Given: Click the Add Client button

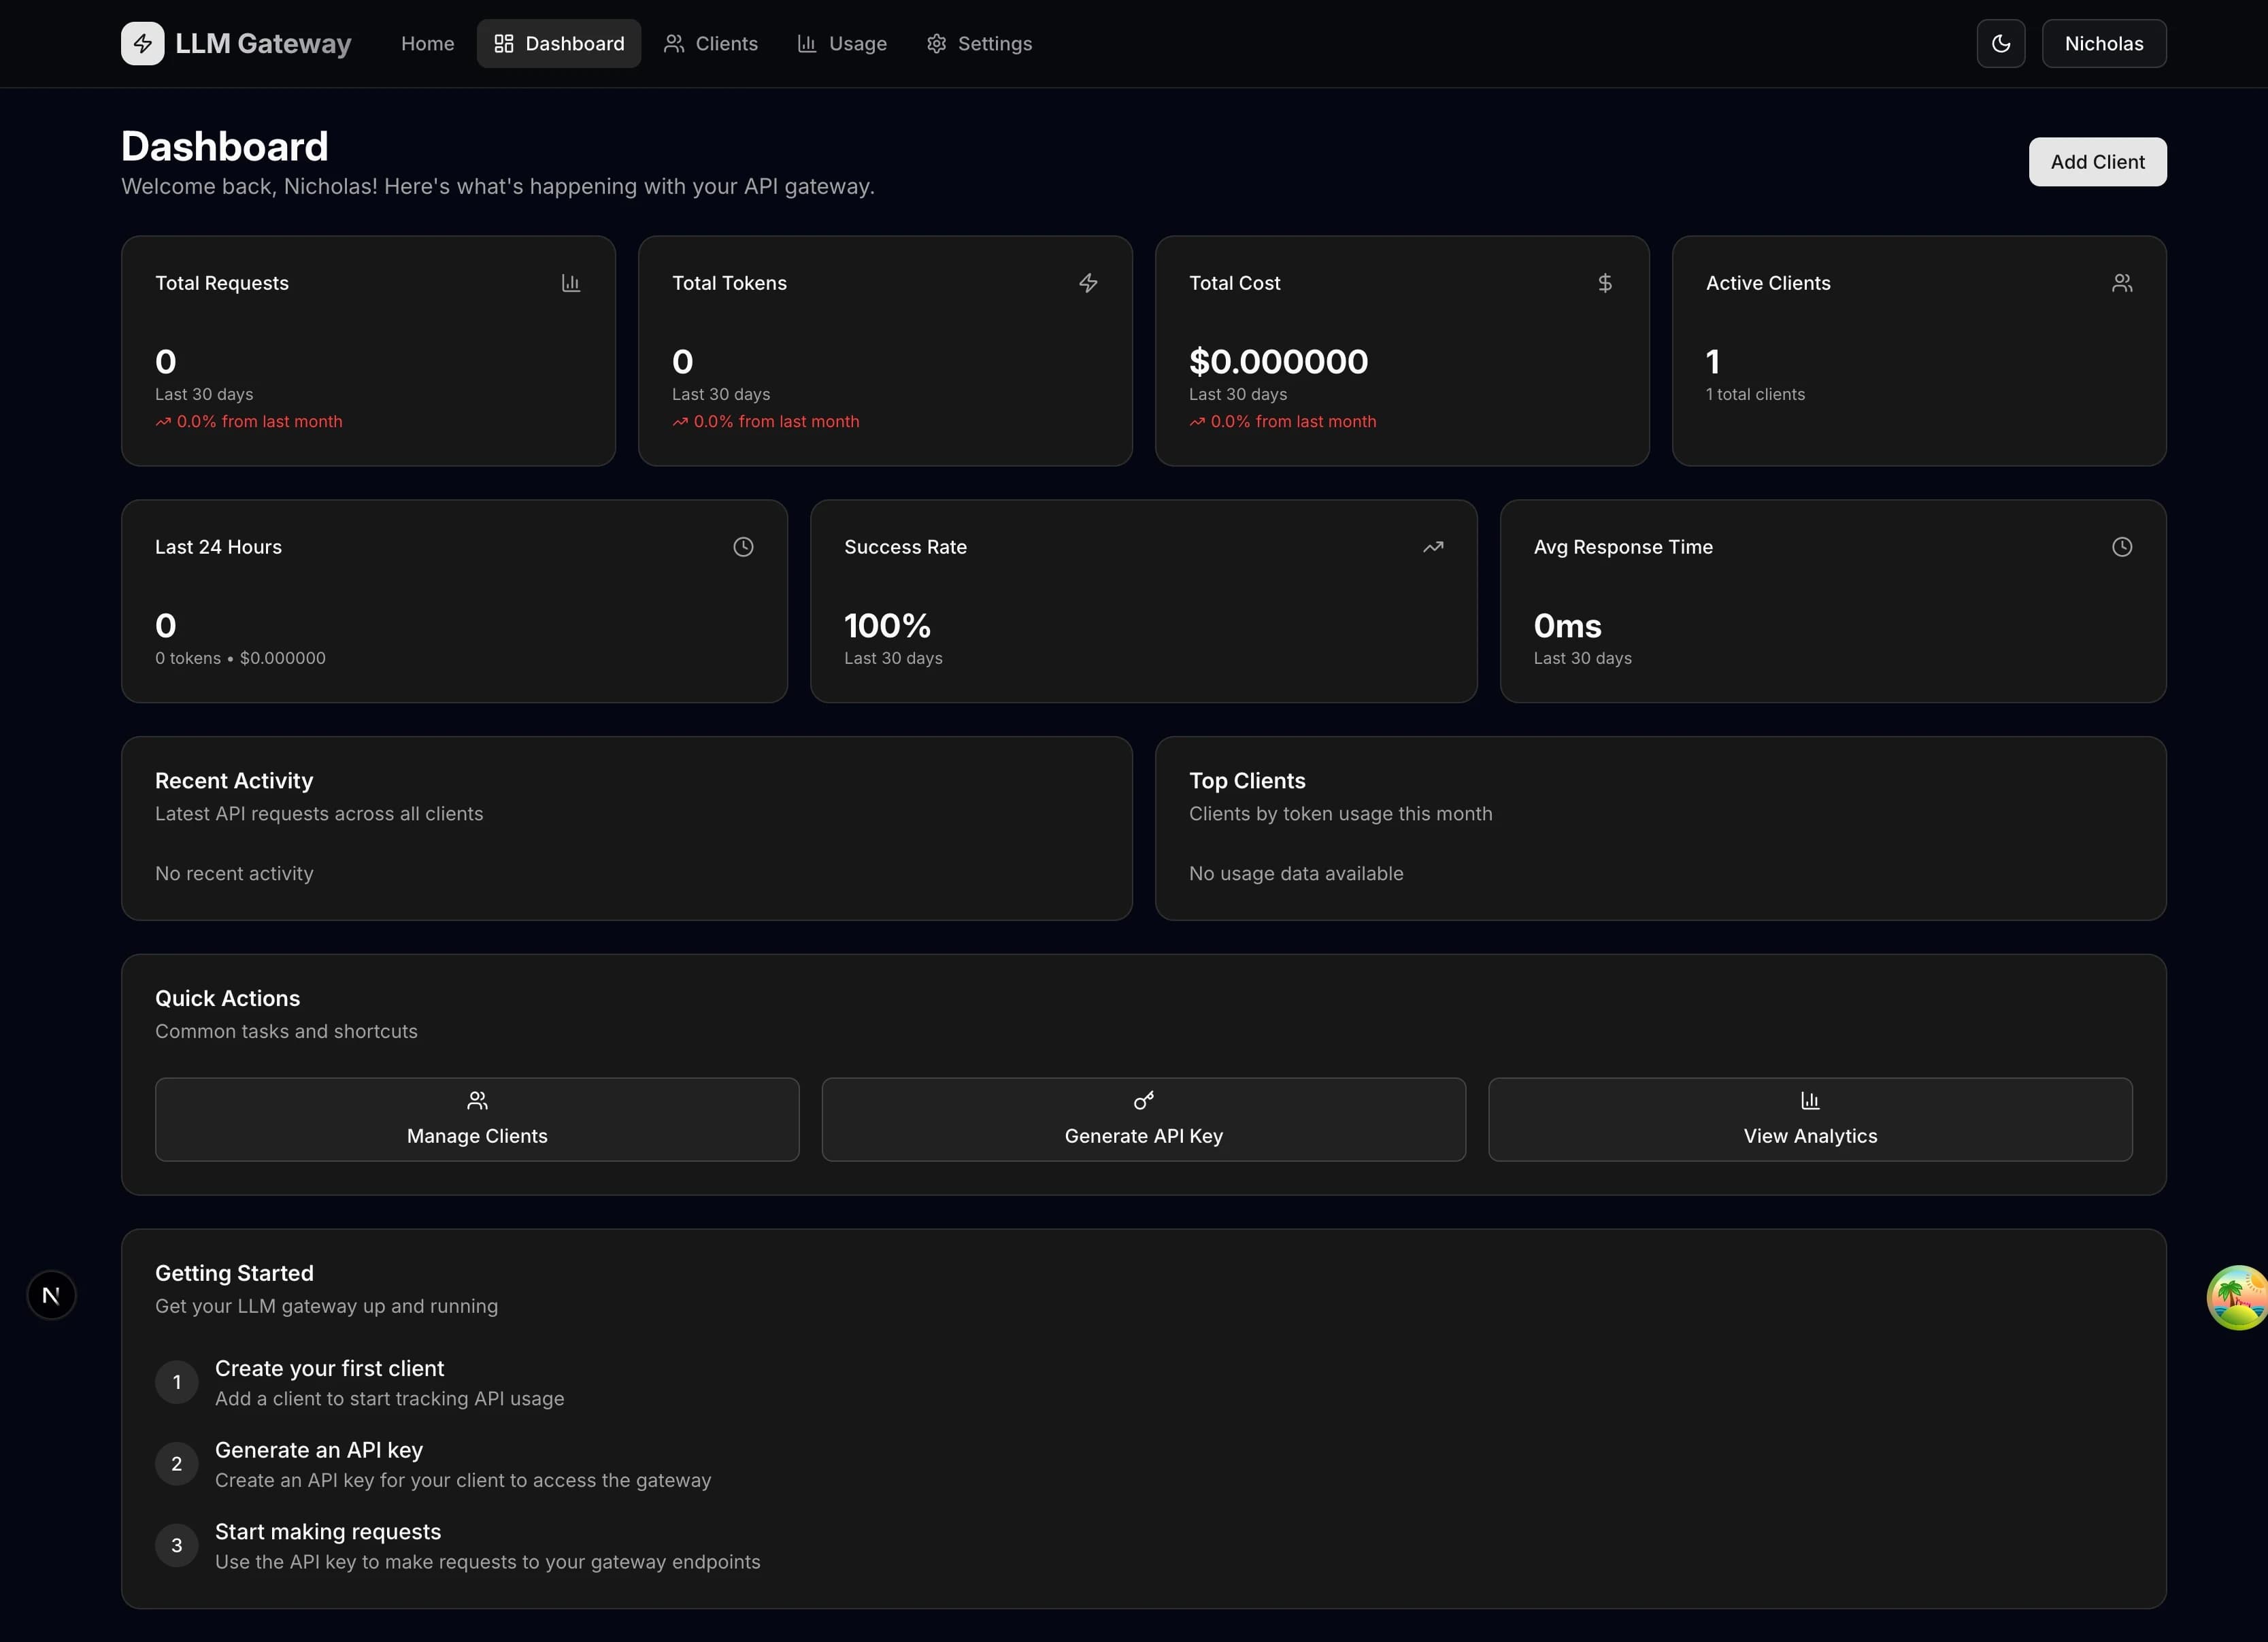Looking at the screenshot, I should point(2097,161).
